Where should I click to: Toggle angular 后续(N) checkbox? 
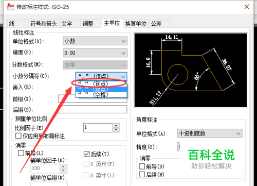pos(142,175)
